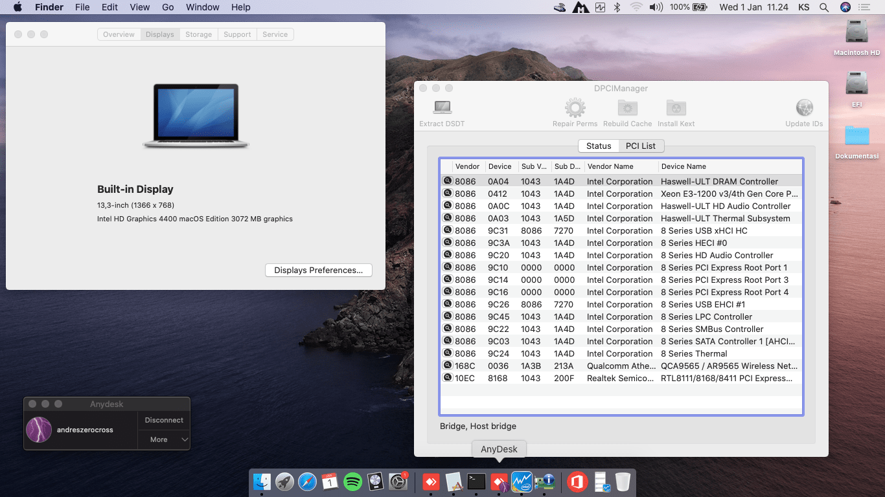The image size is (885, 497).
Task: Click Displays Preferences... button
Action: (318, 270)
